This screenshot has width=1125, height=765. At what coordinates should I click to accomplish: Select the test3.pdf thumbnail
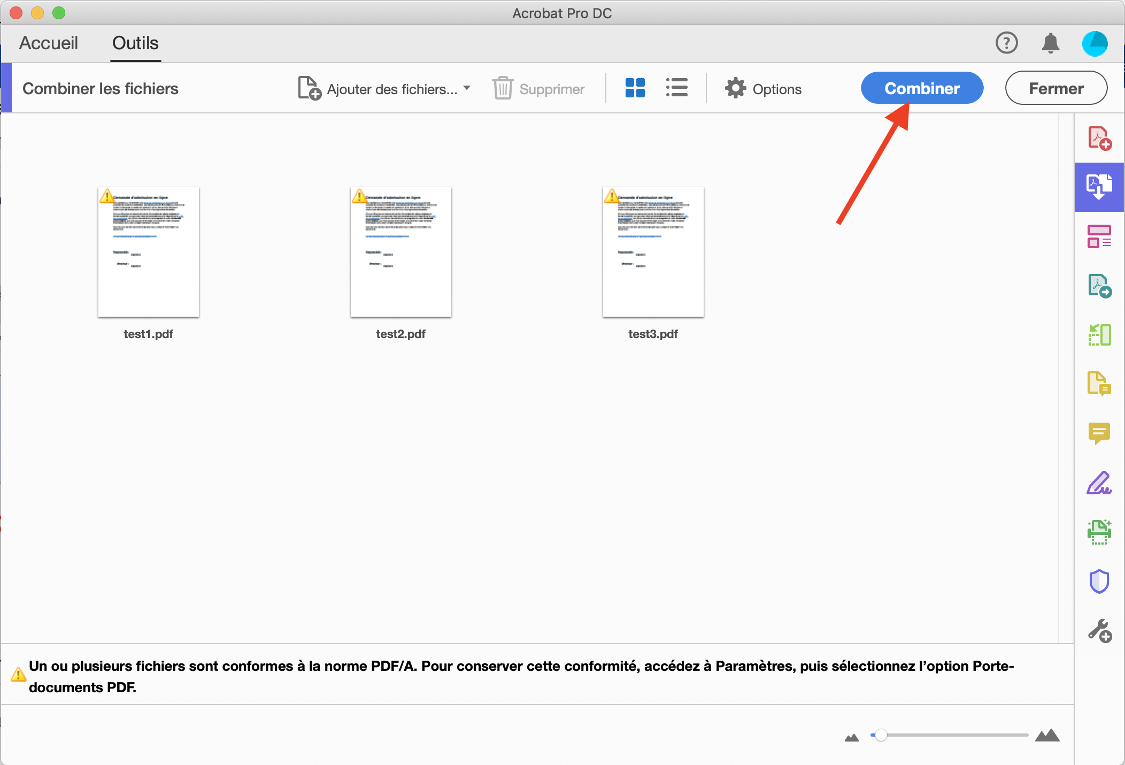(653, 252)
